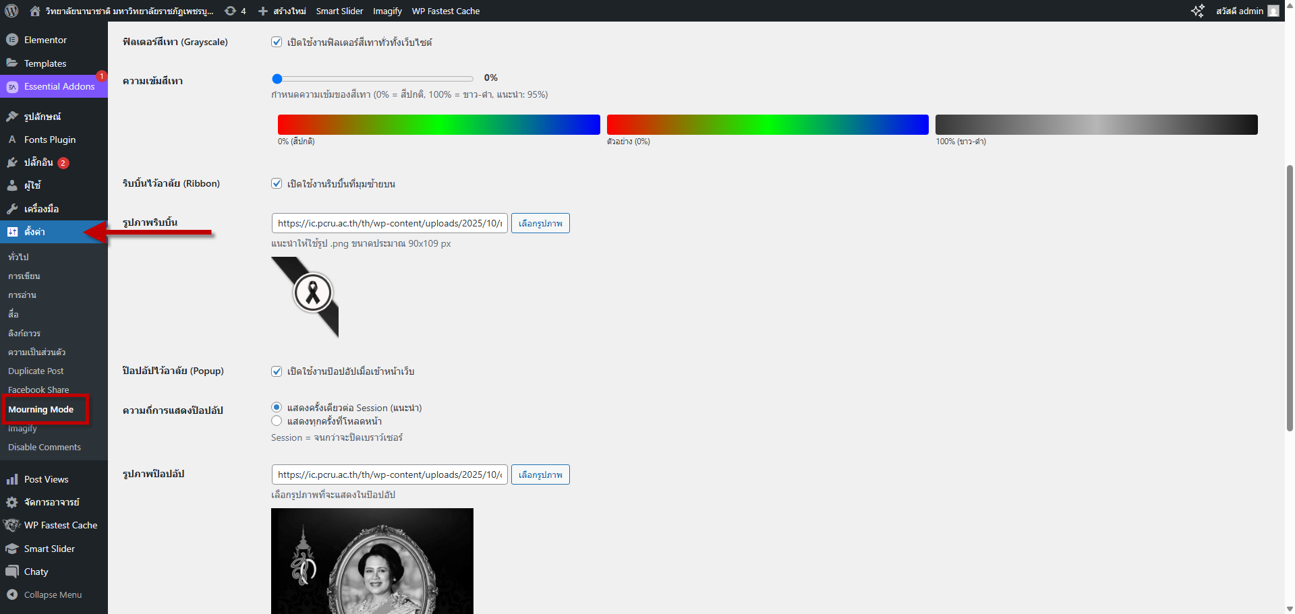Click the sparkle AI icon in admin bar

coord(1197,11)
